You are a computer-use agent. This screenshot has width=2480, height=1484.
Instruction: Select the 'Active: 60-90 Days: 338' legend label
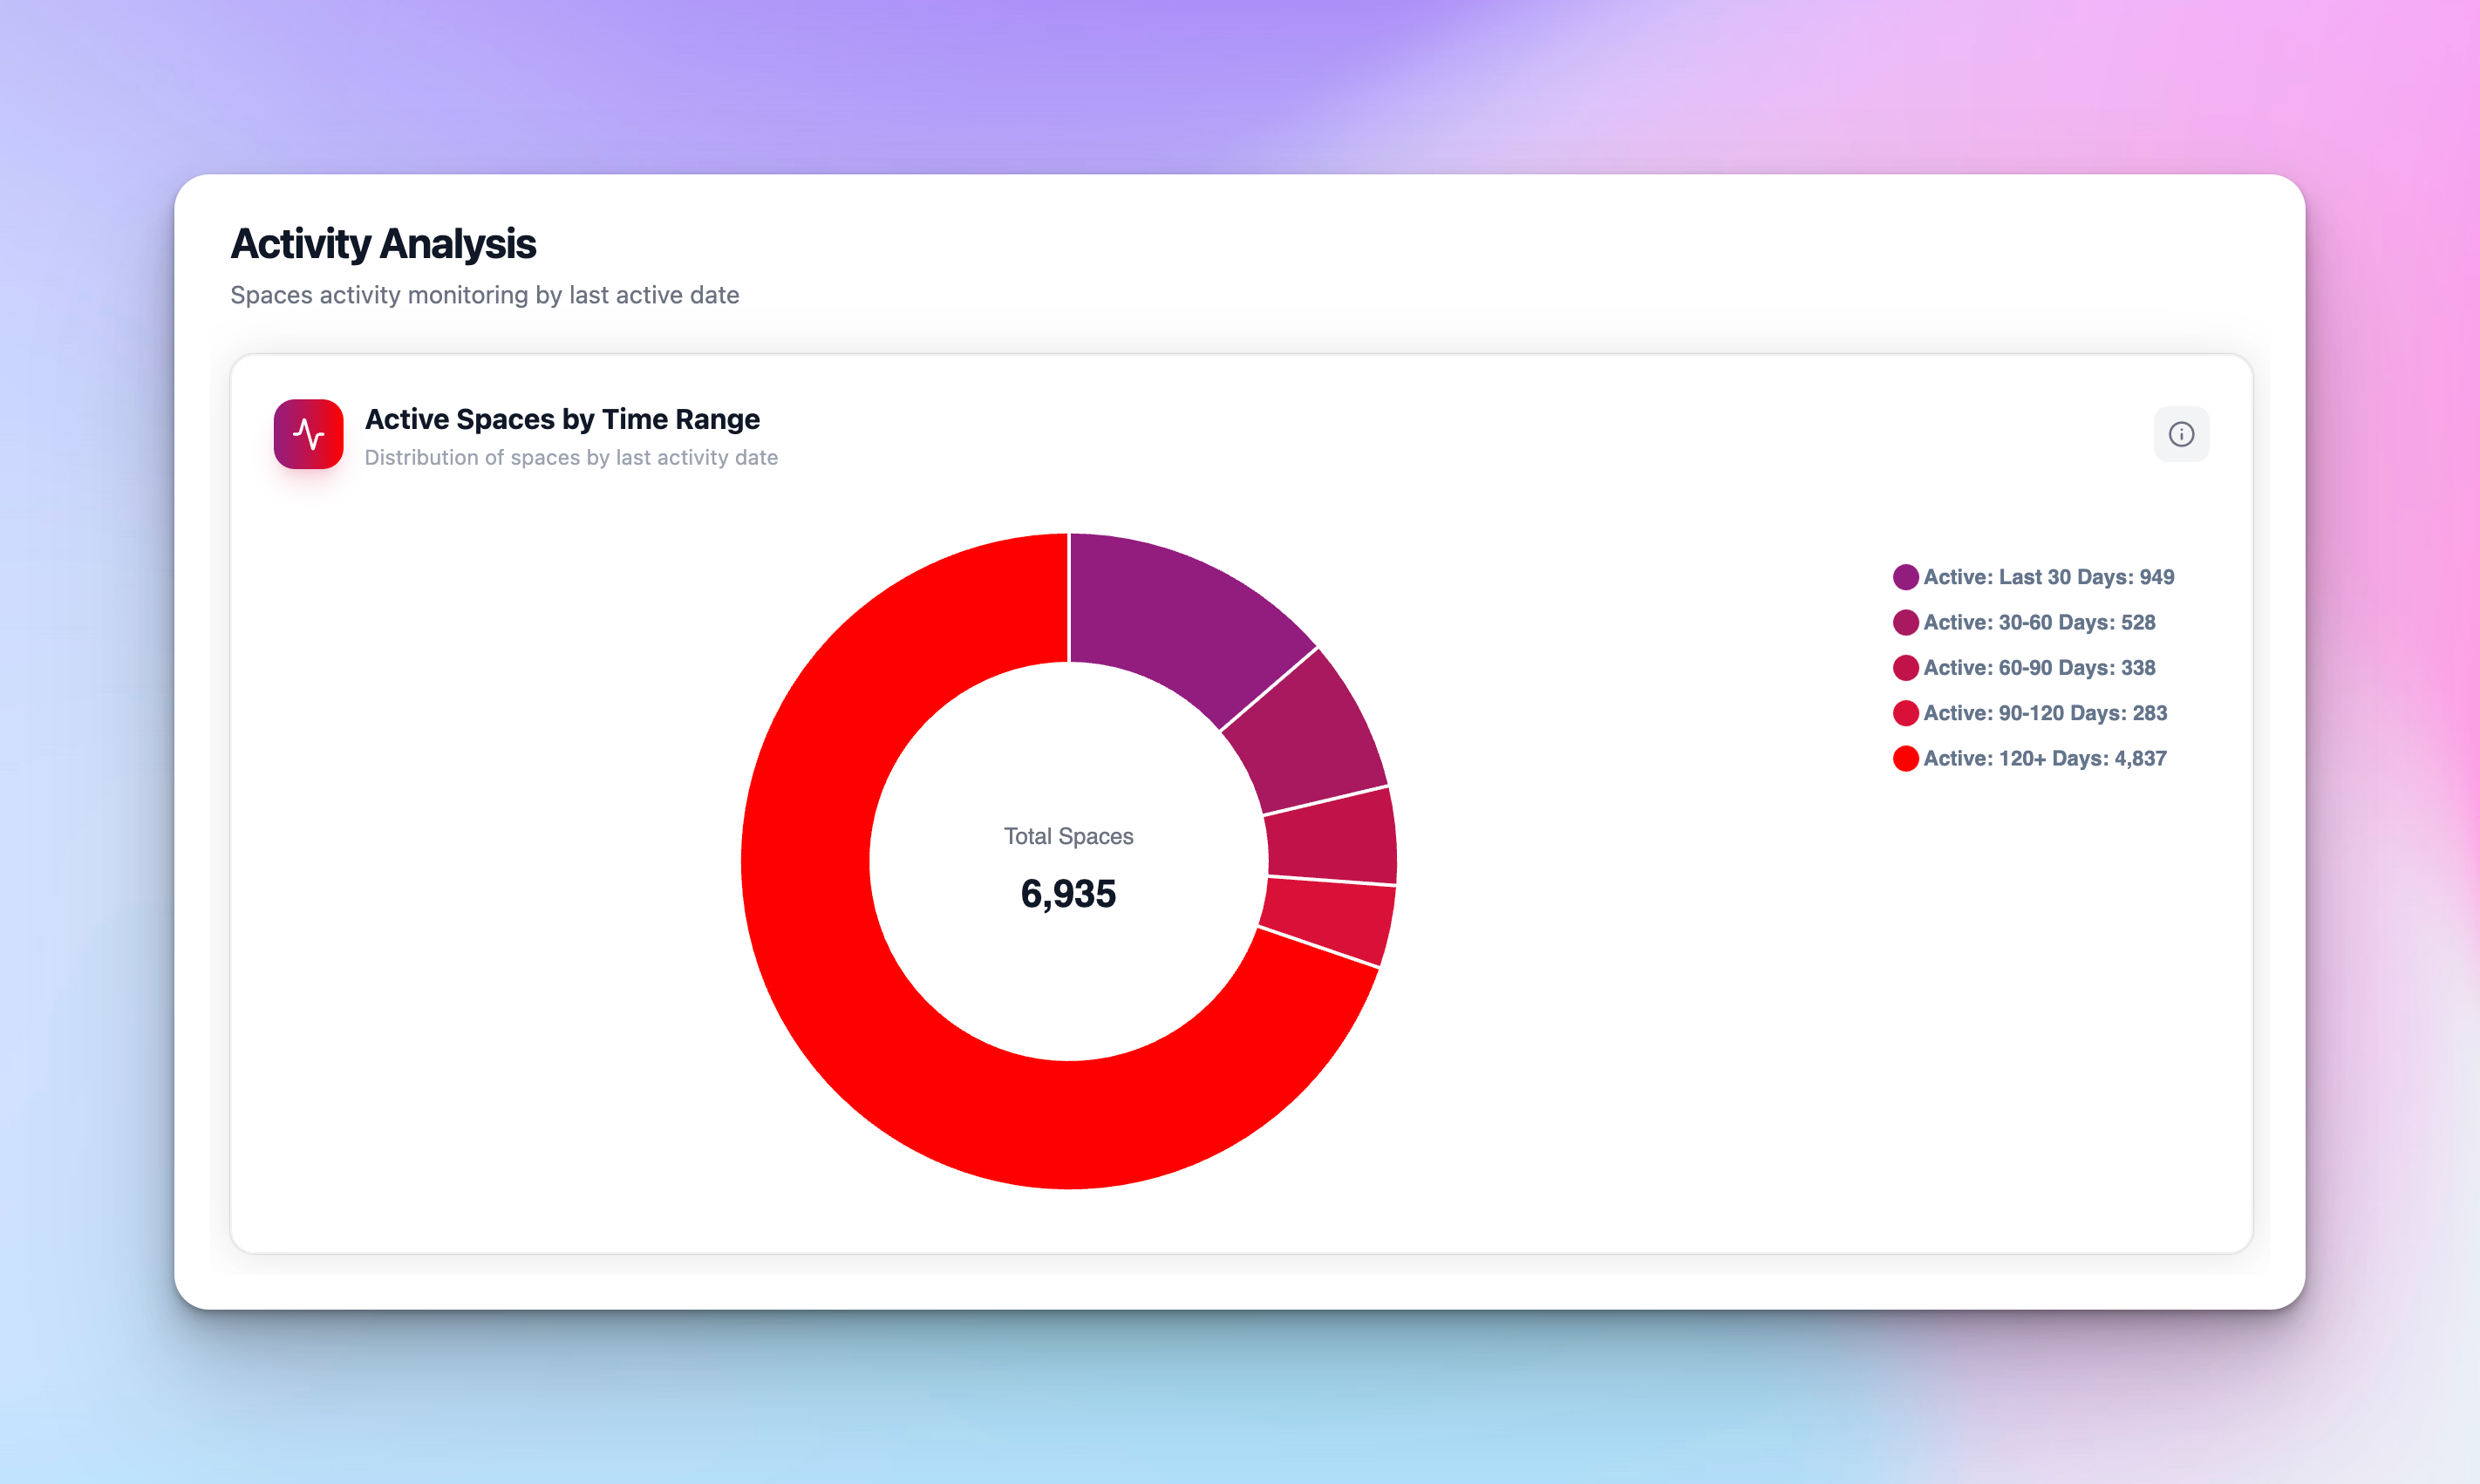(2040, 667)
